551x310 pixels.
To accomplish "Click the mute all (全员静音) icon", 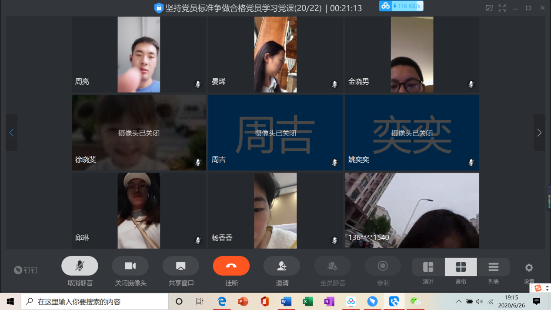I will pos(332,266).
